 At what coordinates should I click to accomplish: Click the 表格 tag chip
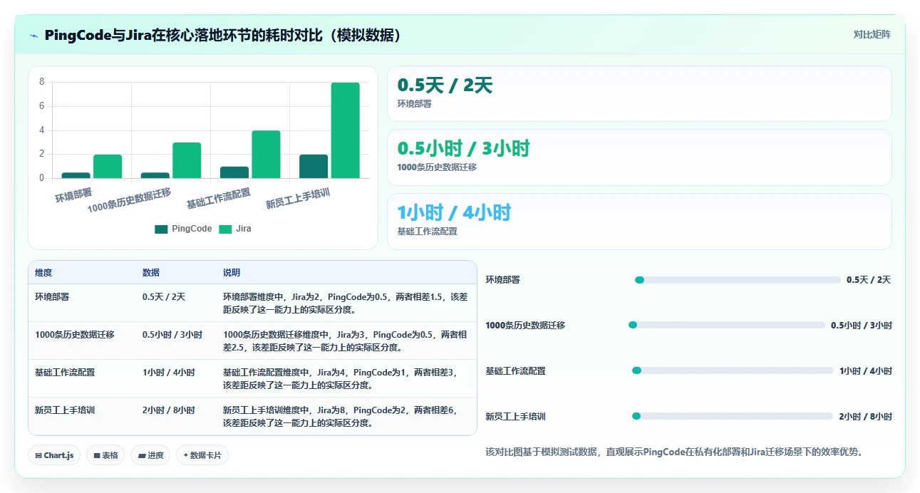(105, 455)
